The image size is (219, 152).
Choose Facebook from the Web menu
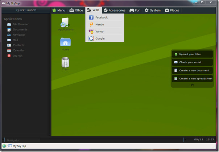click(105, 17)
